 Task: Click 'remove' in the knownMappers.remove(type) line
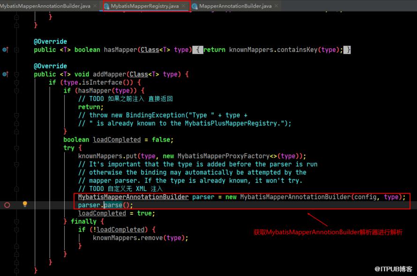point(152,238)
